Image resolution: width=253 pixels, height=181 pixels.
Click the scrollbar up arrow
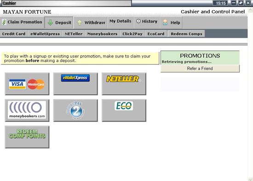pos(250,10)
